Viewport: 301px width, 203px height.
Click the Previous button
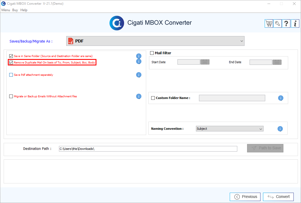click(x=245, y=197)
